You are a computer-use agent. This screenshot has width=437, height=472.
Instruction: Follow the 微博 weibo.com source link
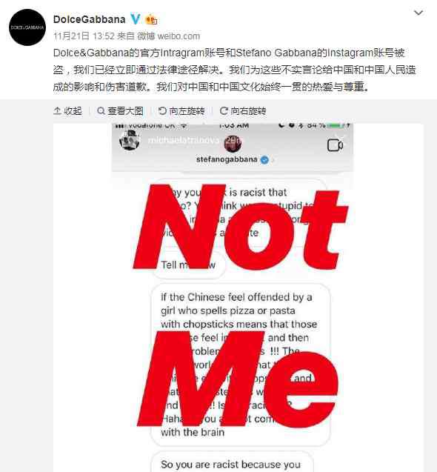[168, 36]
